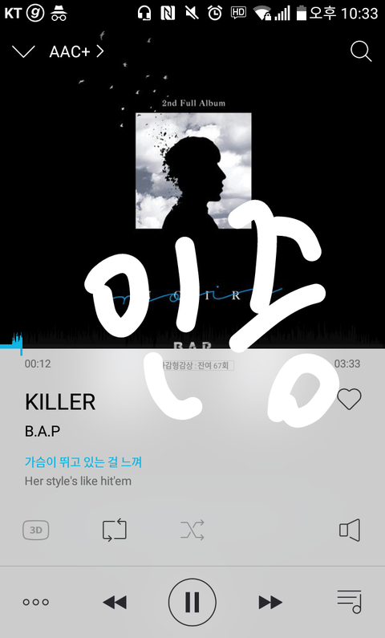Screen dimensions: 385x638
Task: Enable shuffle playback
Action: pos(192,530)
